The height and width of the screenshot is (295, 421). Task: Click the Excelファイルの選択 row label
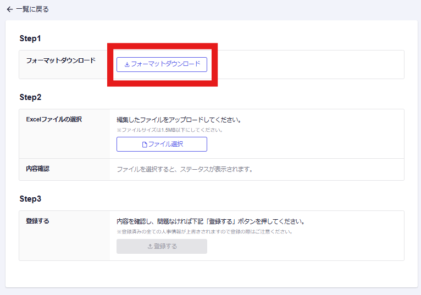(54, 119)
